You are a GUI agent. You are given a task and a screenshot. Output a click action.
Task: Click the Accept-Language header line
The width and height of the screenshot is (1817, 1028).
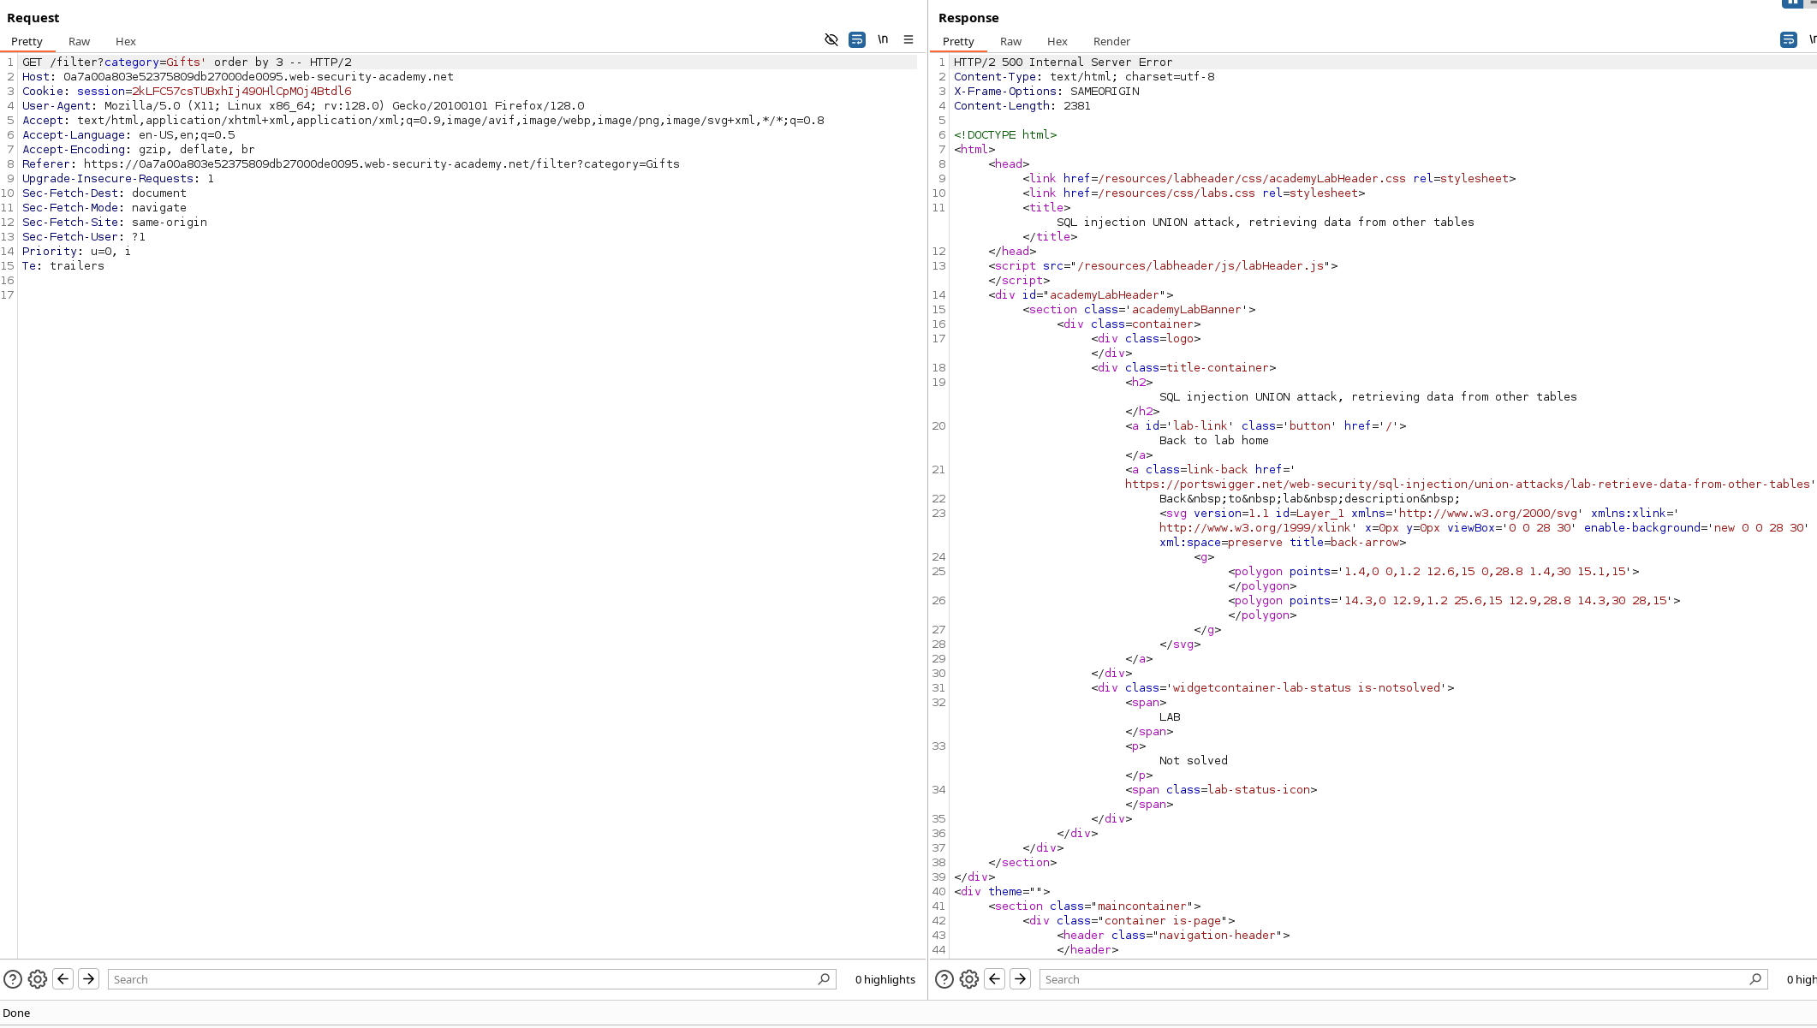(128, 135)
